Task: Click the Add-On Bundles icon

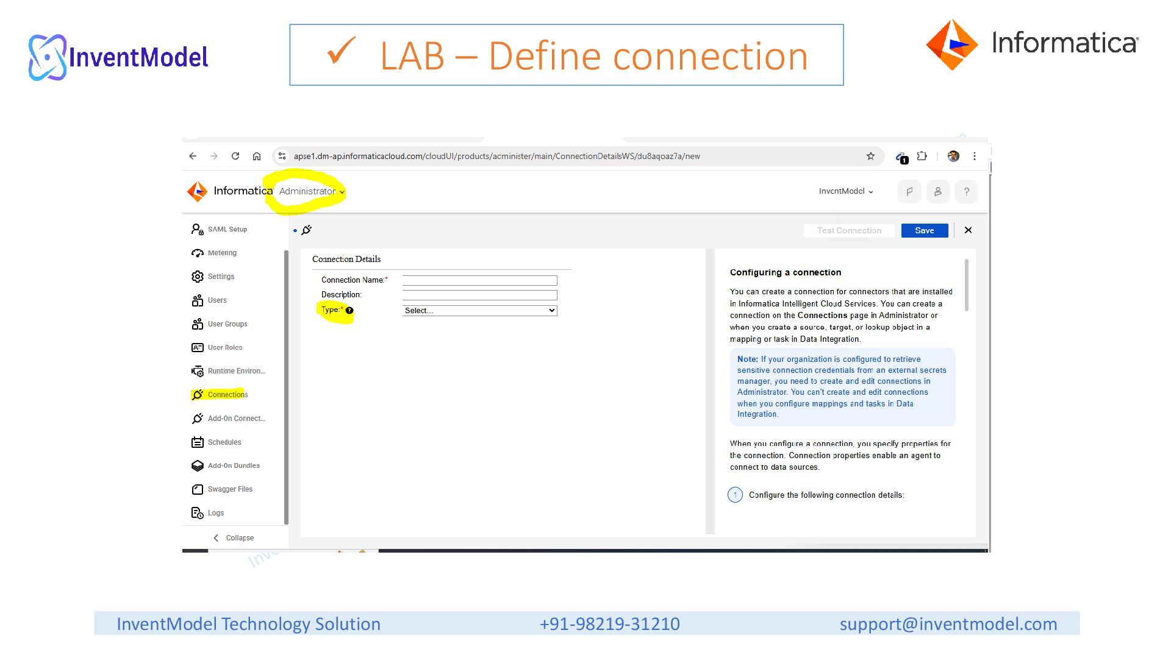Action: pos(198,466)
